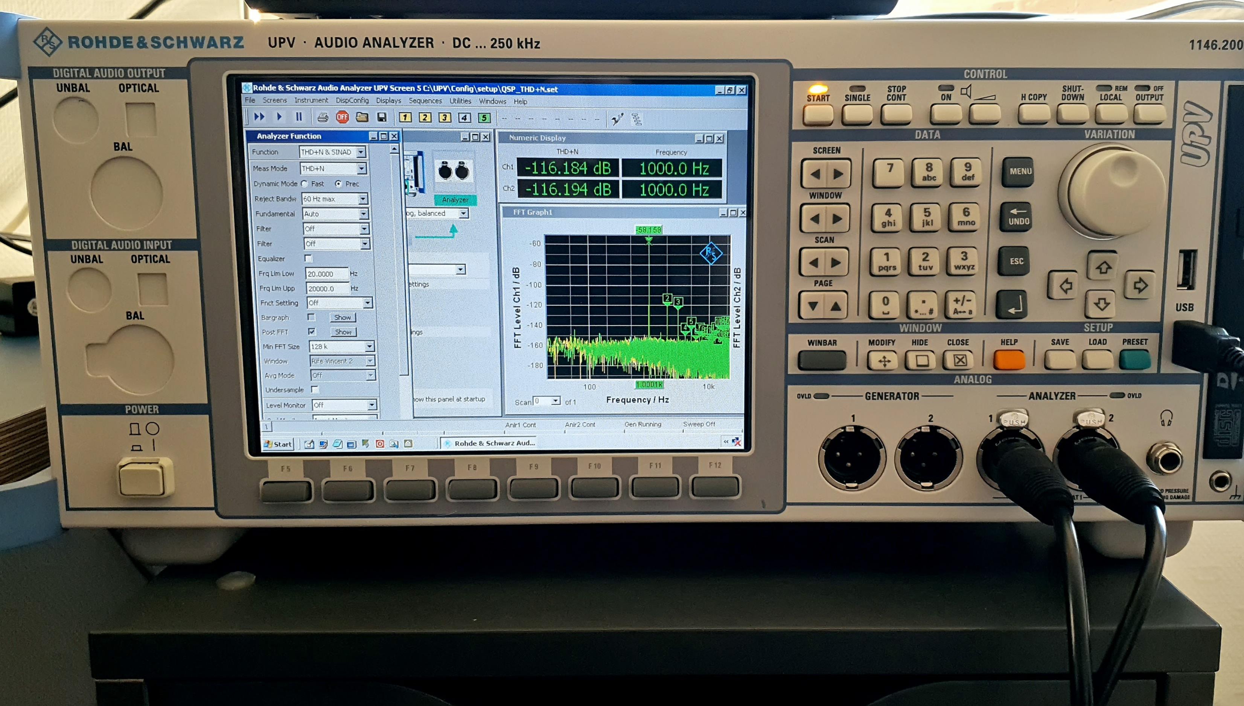Screen dimensions: 1244x706
Task: Switch to screen 3 via toolbar icon
Action: [x=445, y=117]
